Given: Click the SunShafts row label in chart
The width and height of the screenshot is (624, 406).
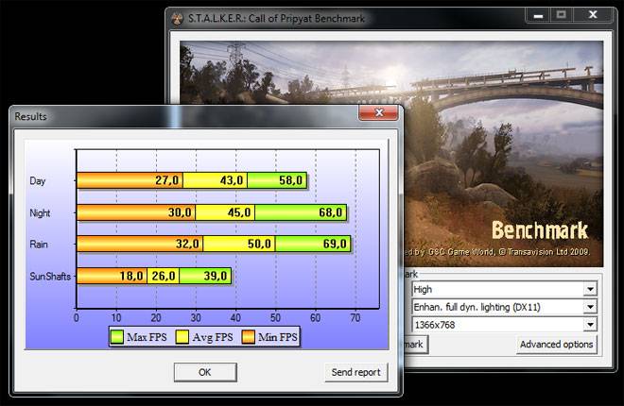Looking at the screenshot, I should [x=50, y=276].
